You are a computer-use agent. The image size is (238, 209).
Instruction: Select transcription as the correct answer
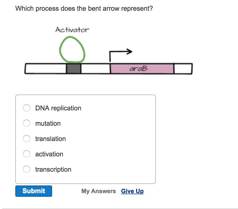point(27,169)
